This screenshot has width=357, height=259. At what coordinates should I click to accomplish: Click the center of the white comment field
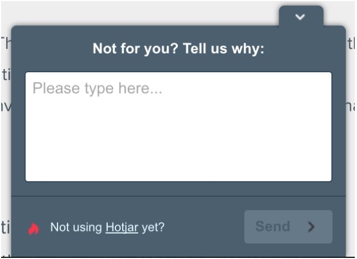(x=178, y=127)
